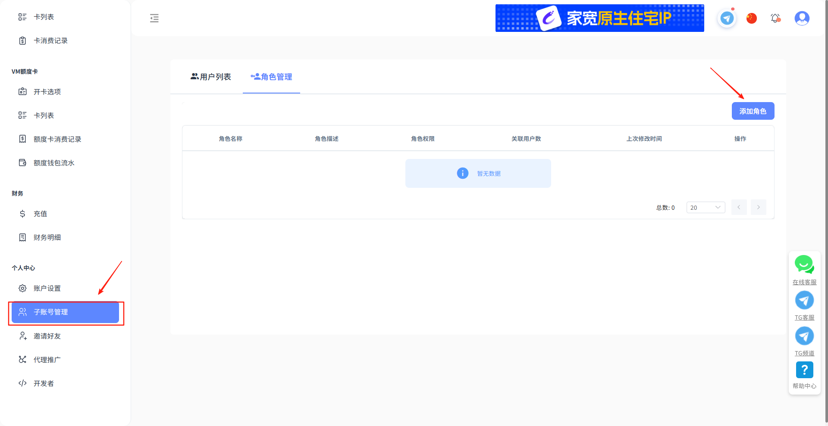Click the TG客服 icon
The width and height of the screenshot is (828, 426).
(x=804, y=300)
